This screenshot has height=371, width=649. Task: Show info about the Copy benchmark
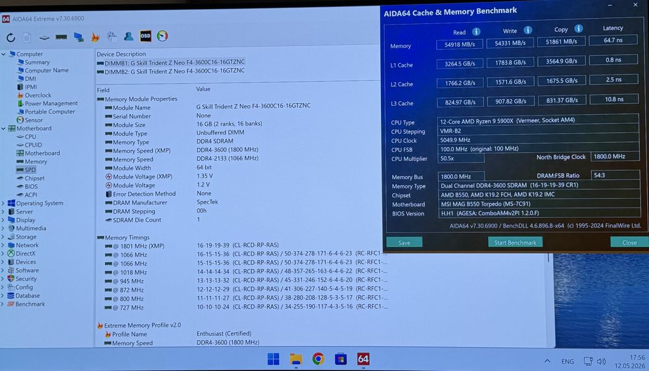(x=579, y=29)
